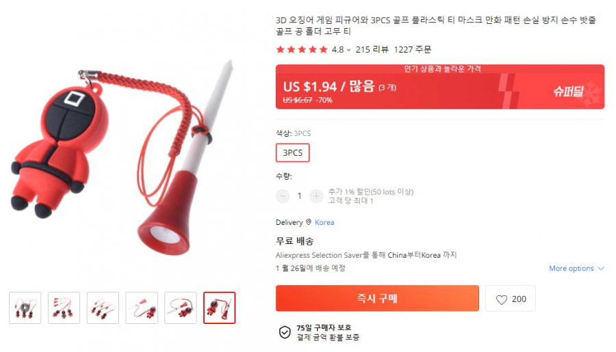Select the fourth product thumbnail
The height and width of the screenshot is (352, 616).
coord(142,308)
